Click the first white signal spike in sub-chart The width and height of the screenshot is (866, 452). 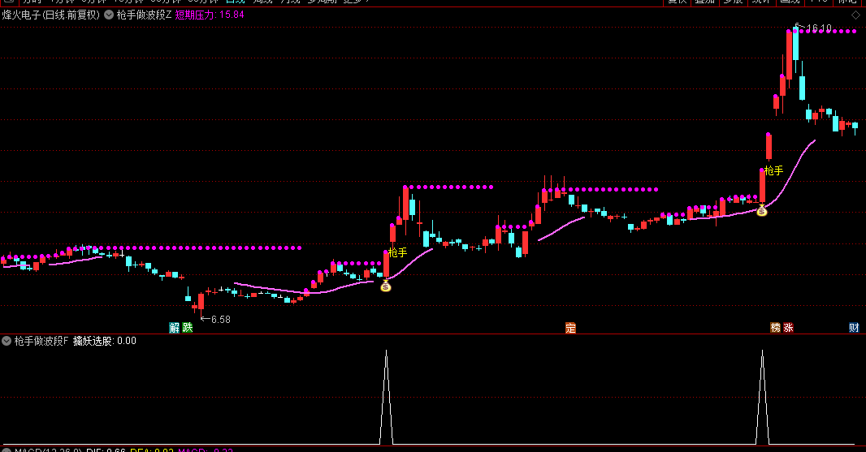[386, 398]
